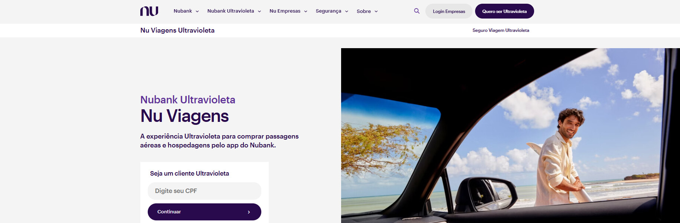This screenshot has width=680, height=223.
Task: Click the Continuar button
Action: click(x=205, y=212)
